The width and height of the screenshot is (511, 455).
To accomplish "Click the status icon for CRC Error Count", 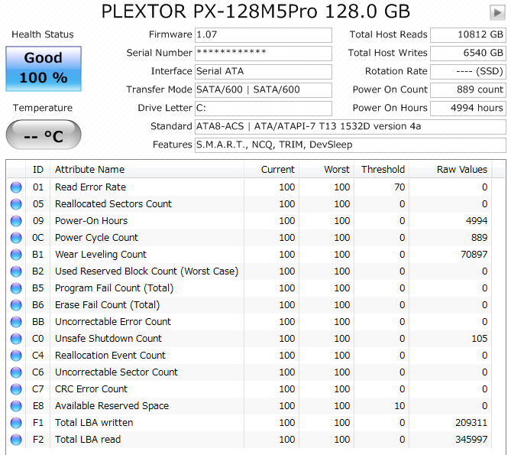I will 16,389.
